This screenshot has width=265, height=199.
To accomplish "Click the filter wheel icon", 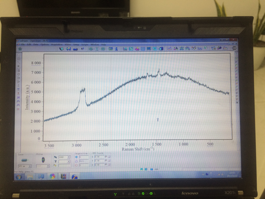I will pos(43,160).
